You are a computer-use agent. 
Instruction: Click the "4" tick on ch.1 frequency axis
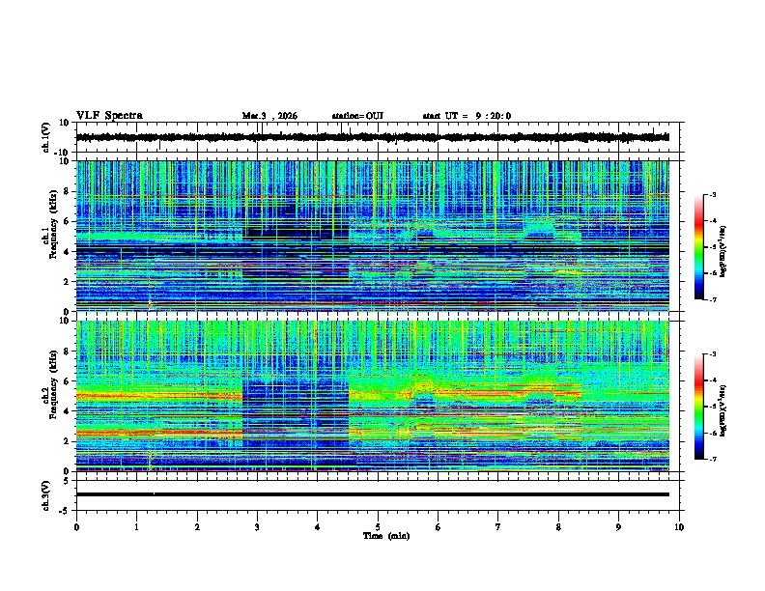tap(67, 252)
